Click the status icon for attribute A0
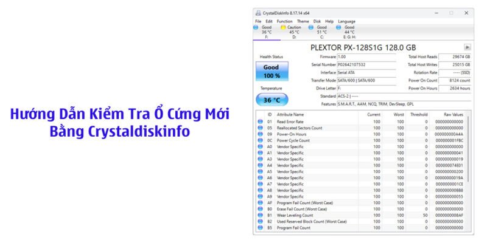Image resolution: width=487 pixels, height=243 pixels. tap(261, 146)
